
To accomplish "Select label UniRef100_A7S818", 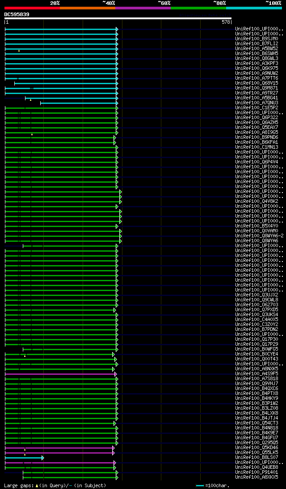I will coord(257,378).
